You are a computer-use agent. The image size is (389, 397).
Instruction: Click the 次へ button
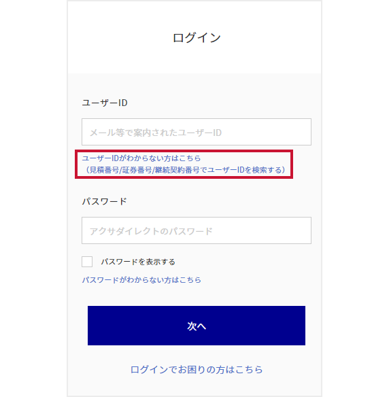pos(197,326)
